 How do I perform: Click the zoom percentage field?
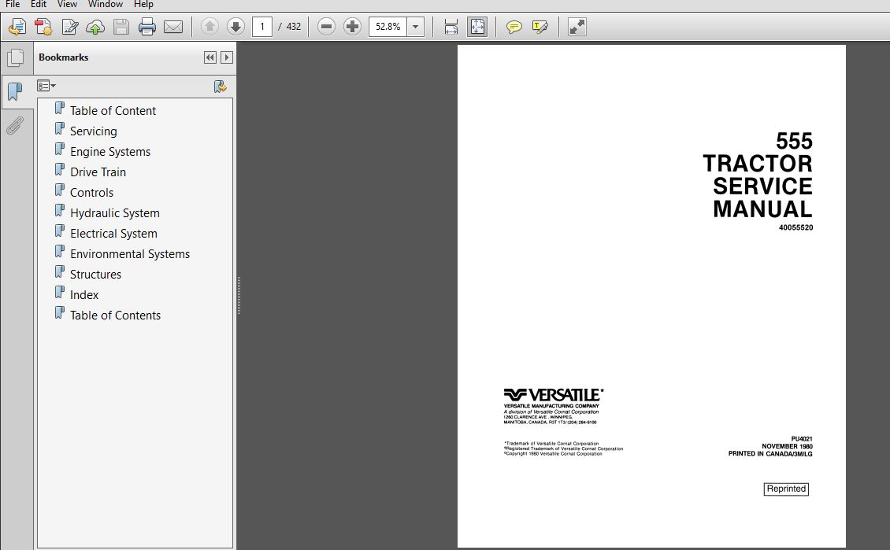388,27
